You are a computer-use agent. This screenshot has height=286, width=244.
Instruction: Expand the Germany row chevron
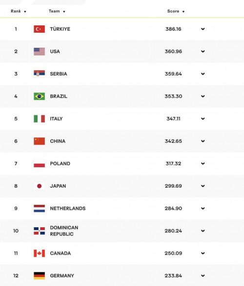pos(203,276)
